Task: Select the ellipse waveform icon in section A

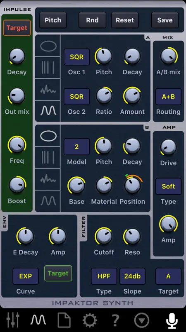Action: 48,46
